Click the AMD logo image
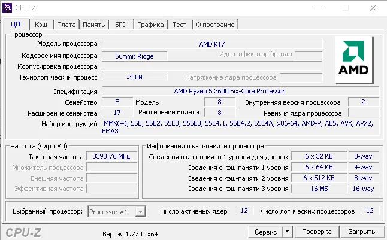 [354, 60]
